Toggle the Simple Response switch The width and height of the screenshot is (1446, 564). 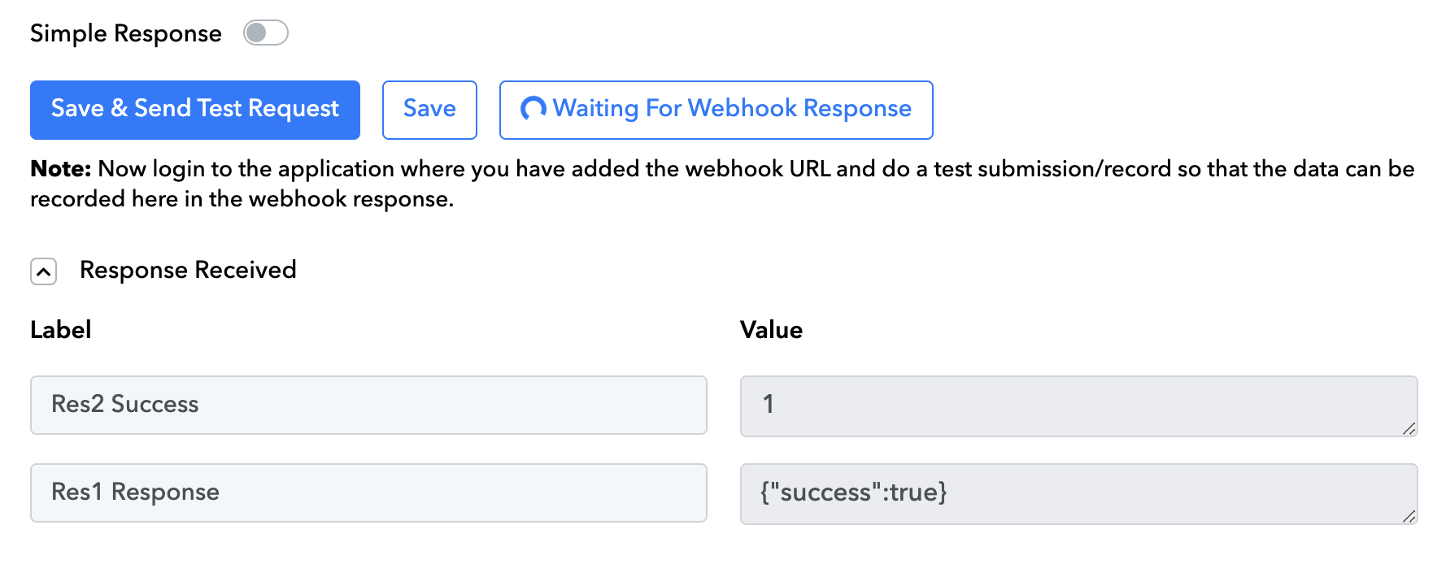coord(266,33)
